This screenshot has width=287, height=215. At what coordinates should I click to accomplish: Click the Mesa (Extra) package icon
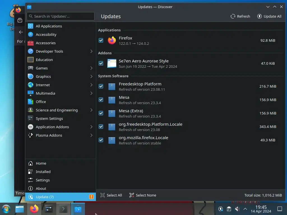(112, 113)
